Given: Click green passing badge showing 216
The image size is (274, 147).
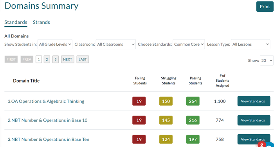Looking at the screenshot, I should 193,120.
